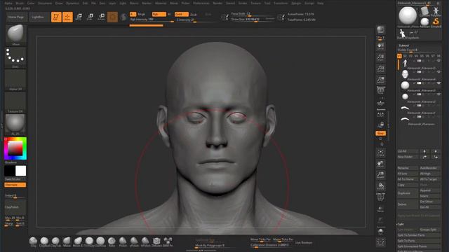Click the Zoom3D icon on right shelf
Screen dimensions: 449x252
380,175
